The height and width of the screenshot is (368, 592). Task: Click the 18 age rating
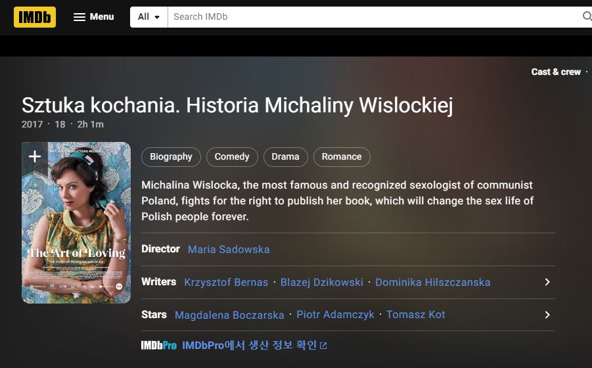60,125
